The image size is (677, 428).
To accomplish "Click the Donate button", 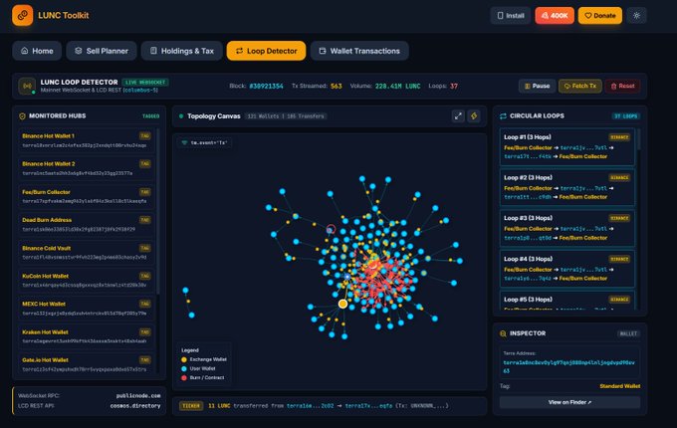I will pyautogui.click(x=600, y=16).
